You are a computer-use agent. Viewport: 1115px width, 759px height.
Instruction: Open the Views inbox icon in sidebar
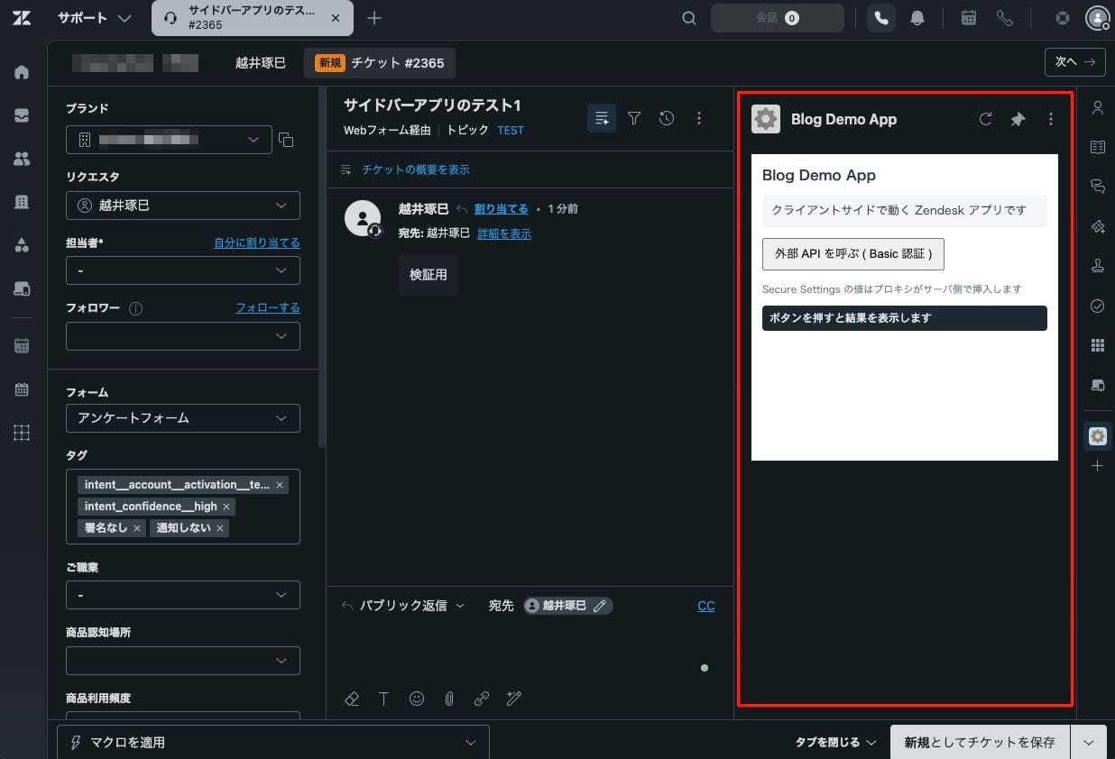pyautogui.click(x=22, y=115)
